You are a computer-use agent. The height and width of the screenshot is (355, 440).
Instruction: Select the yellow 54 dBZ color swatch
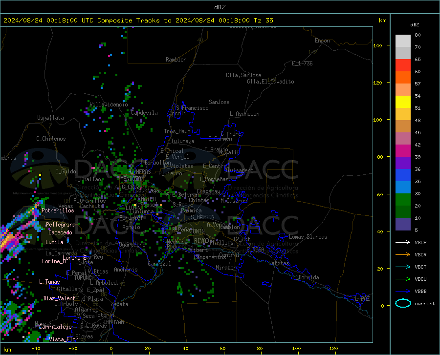pos(403,102)
